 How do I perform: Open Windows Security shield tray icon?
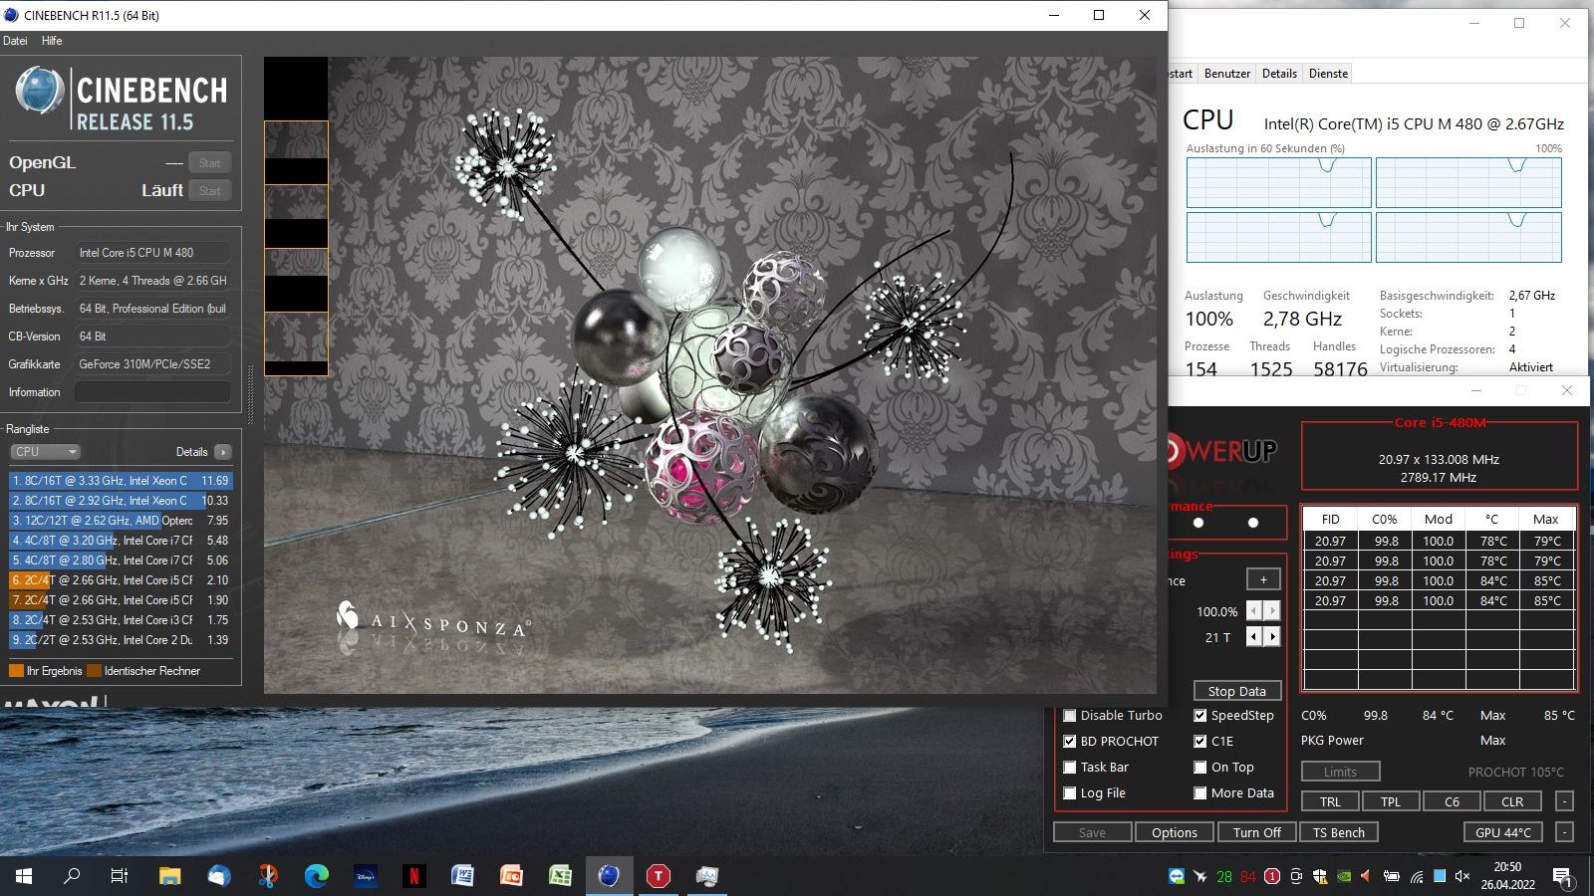1320,877
